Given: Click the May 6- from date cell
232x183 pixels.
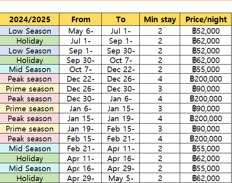Looking at the screenshot, I should click(x=80, y=30).
